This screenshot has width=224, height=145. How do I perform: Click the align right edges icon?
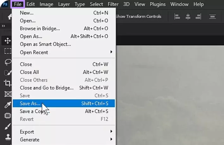point(198,16)
